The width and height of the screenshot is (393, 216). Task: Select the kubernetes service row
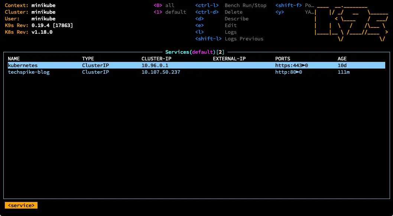point(196,66)
